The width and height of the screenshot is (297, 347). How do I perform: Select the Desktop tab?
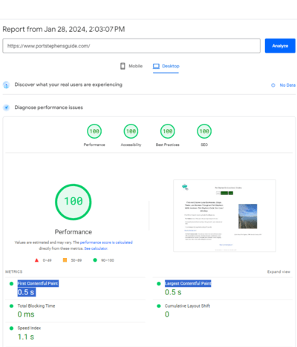click(166, 66)
